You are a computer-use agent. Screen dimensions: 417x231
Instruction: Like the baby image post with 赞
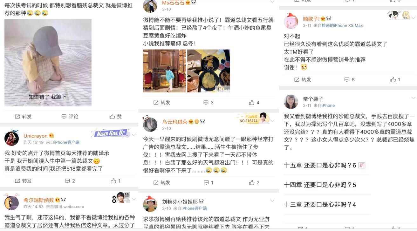click(x=116, y=117)
